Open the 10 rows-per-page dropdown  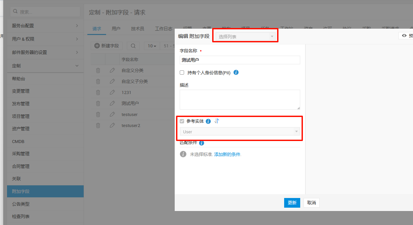pos(152,46)
